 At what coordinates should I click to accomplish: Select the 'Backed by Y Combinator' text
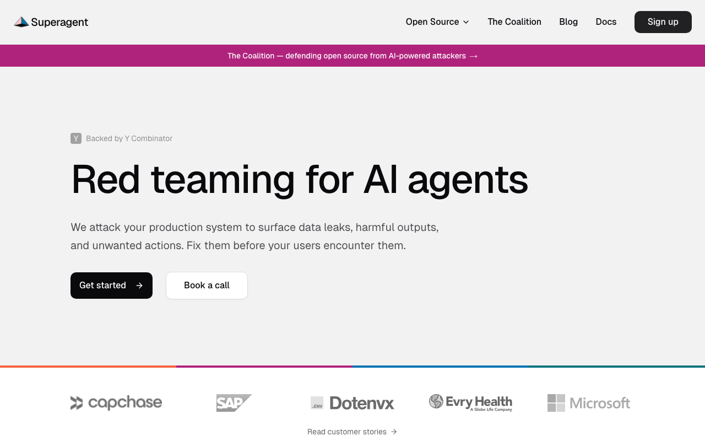click(129, 138)
